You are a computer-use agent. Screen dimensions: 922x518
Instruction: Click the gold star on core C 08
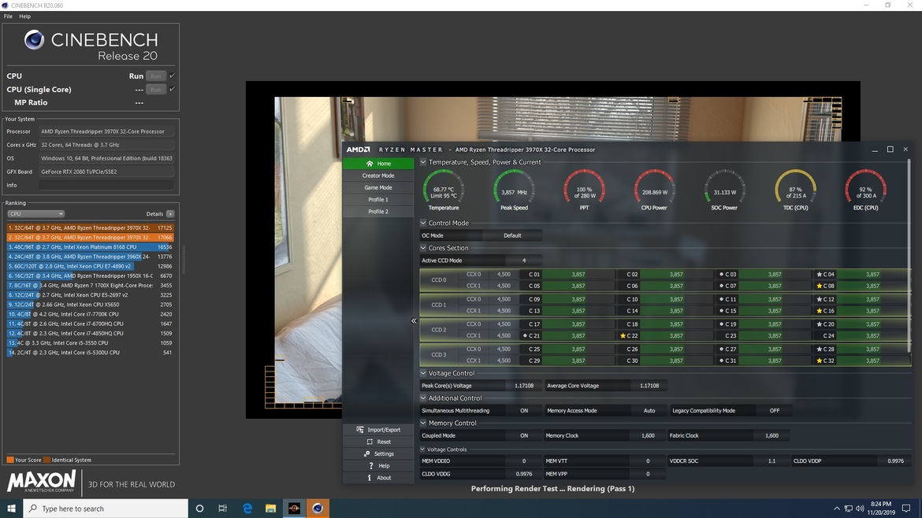click(x=819, y=286)
